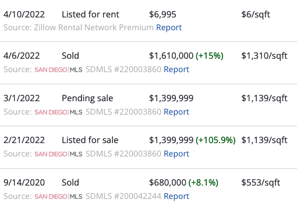Open Report link for Zillow Rental Network listing
The height and width of the screenshot is (210, 297).
click(169, 27)
